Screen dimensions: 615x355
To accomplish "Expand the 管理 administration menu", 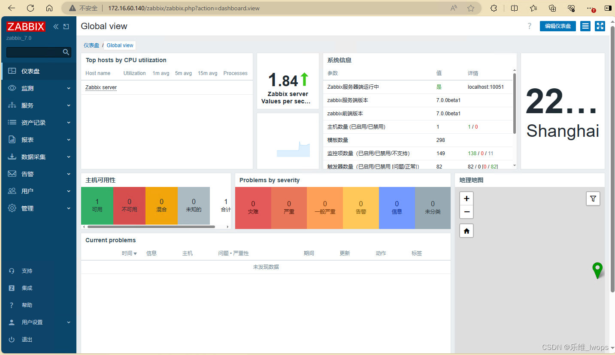I will point(39,208).
